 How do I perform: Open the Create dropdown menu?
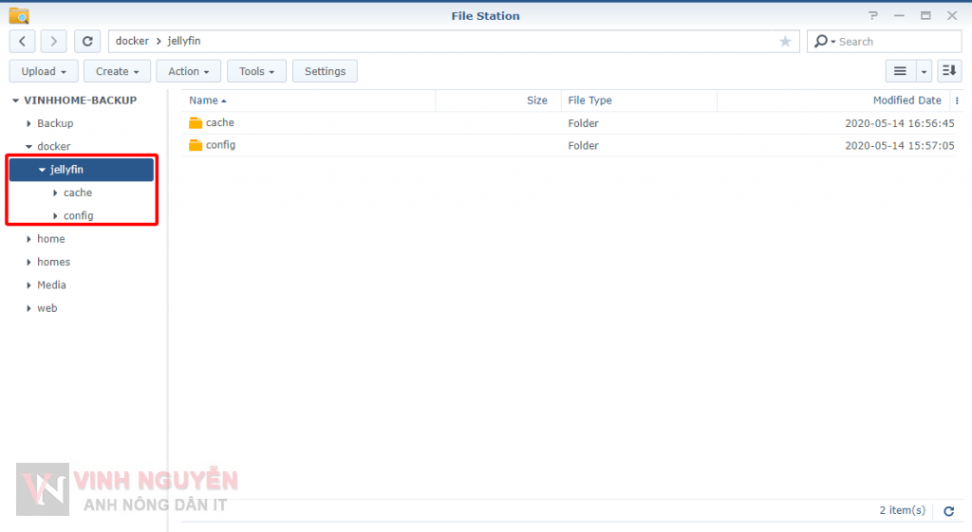pos(117,71)
